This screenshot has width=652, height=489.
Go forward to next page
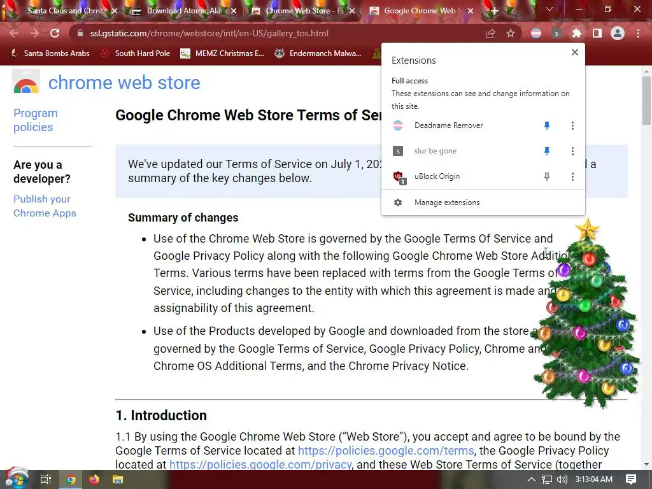point(34,33)
